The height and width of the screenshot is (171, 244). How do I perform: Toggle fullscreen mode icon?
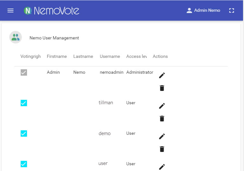[232, 10]
